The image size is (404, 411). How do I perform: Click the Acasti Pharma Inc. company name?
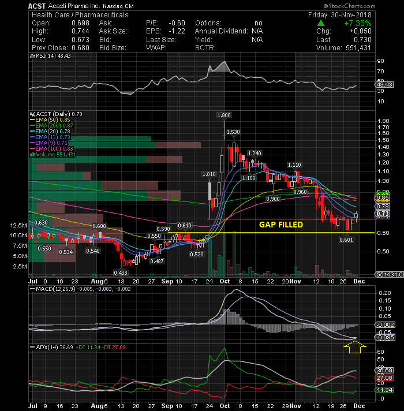pyautogui.click(x=74, y=6)
